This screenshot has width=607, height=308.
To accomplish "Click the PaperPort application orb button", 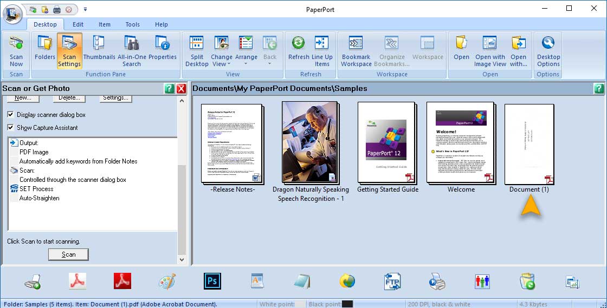I will pyautogui.click(x=12, y=14).
